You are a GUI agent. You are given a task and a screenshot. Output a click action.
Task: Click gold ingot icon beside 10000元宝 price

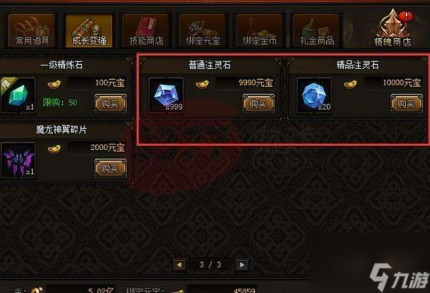point(350,84)
